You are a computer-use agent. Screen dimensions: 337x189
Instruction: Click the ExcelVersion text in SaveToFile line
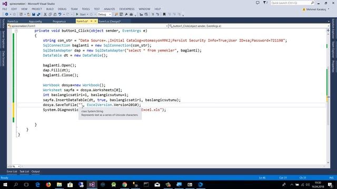click(100, 105)
